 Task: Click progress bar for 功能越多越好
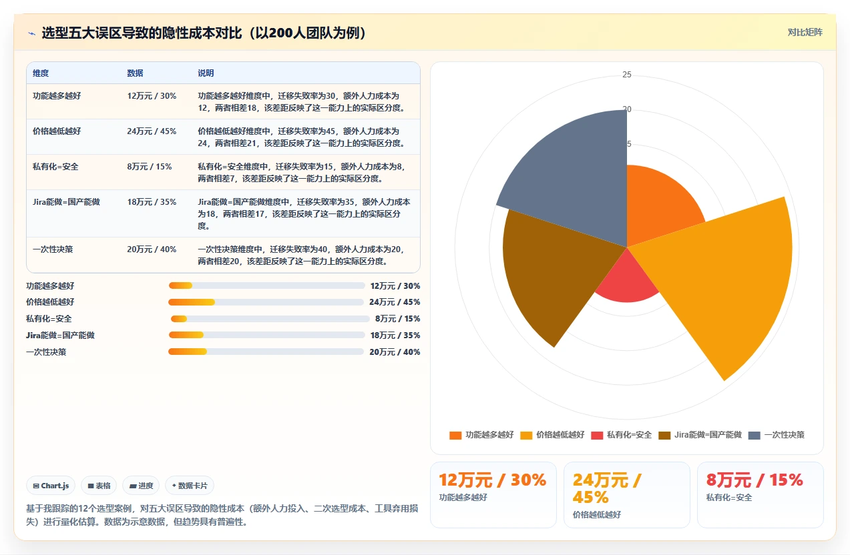267,286
